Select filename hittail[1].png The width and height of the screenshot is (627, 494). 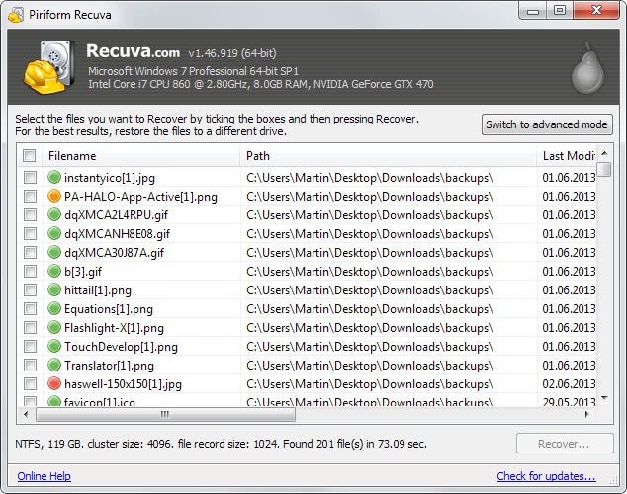tap(98, 289)
